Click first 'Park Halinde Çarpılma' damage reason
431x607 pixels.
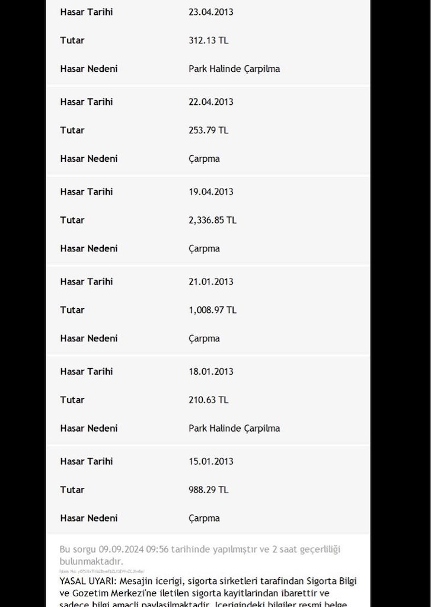(234, 69)
